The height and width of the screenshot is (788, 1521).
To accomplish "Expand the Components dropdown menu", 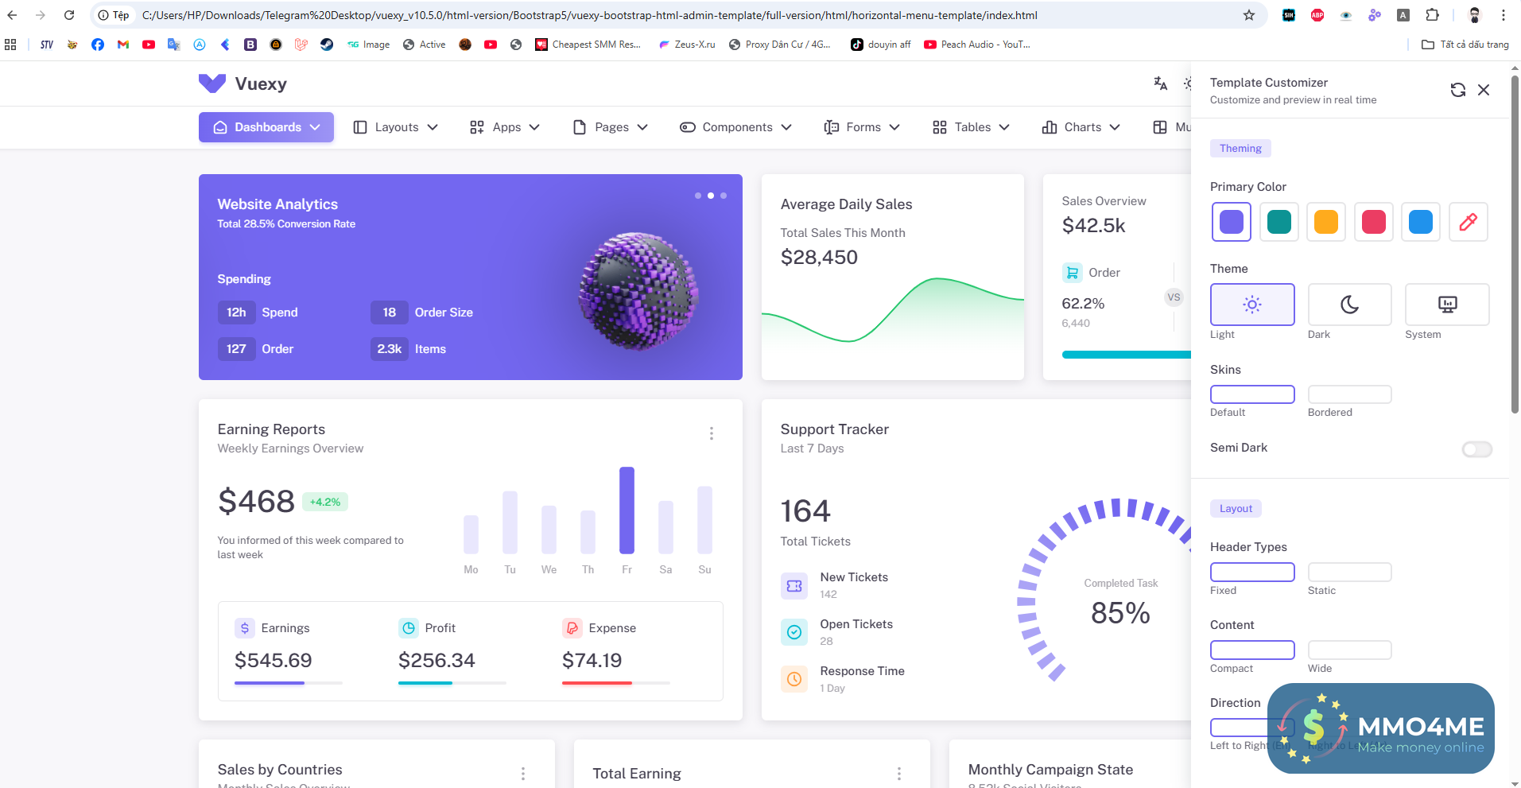I will (735, 127).
